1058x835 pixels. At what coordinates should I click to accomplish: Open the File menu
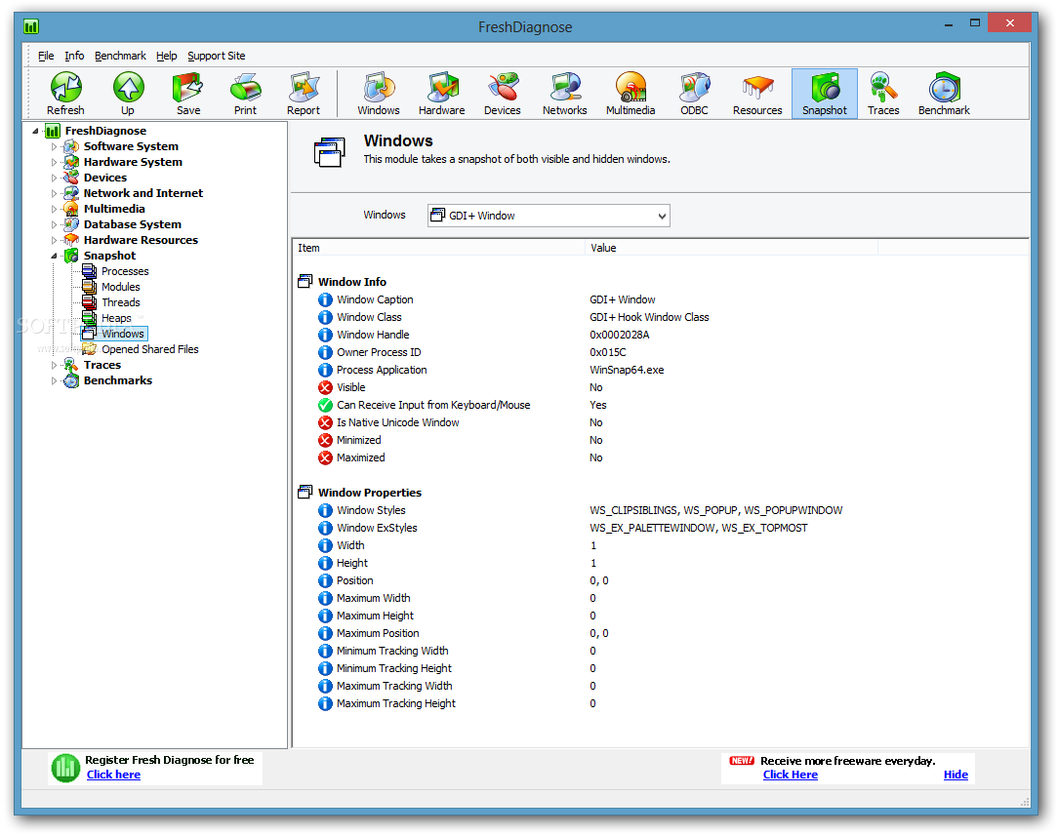point(46,56)
